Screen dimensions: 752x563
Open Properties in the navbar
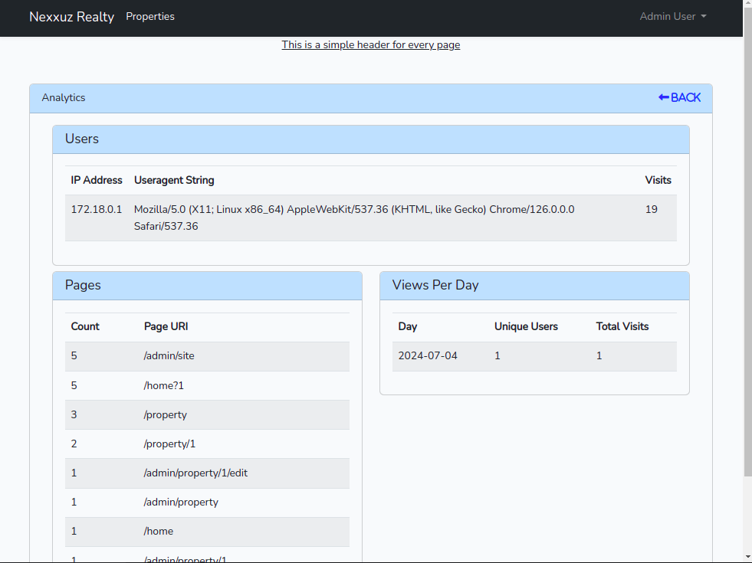click(150, 16)
